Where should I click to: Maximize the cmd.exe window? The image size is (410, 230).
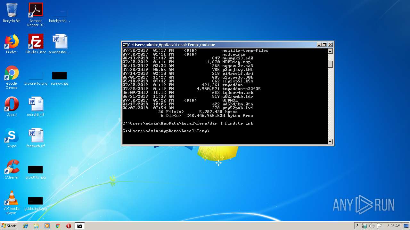click(x=324, y=45)
